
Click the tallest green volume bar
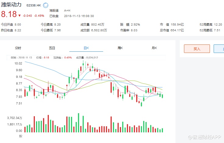(x=79, y=123)
